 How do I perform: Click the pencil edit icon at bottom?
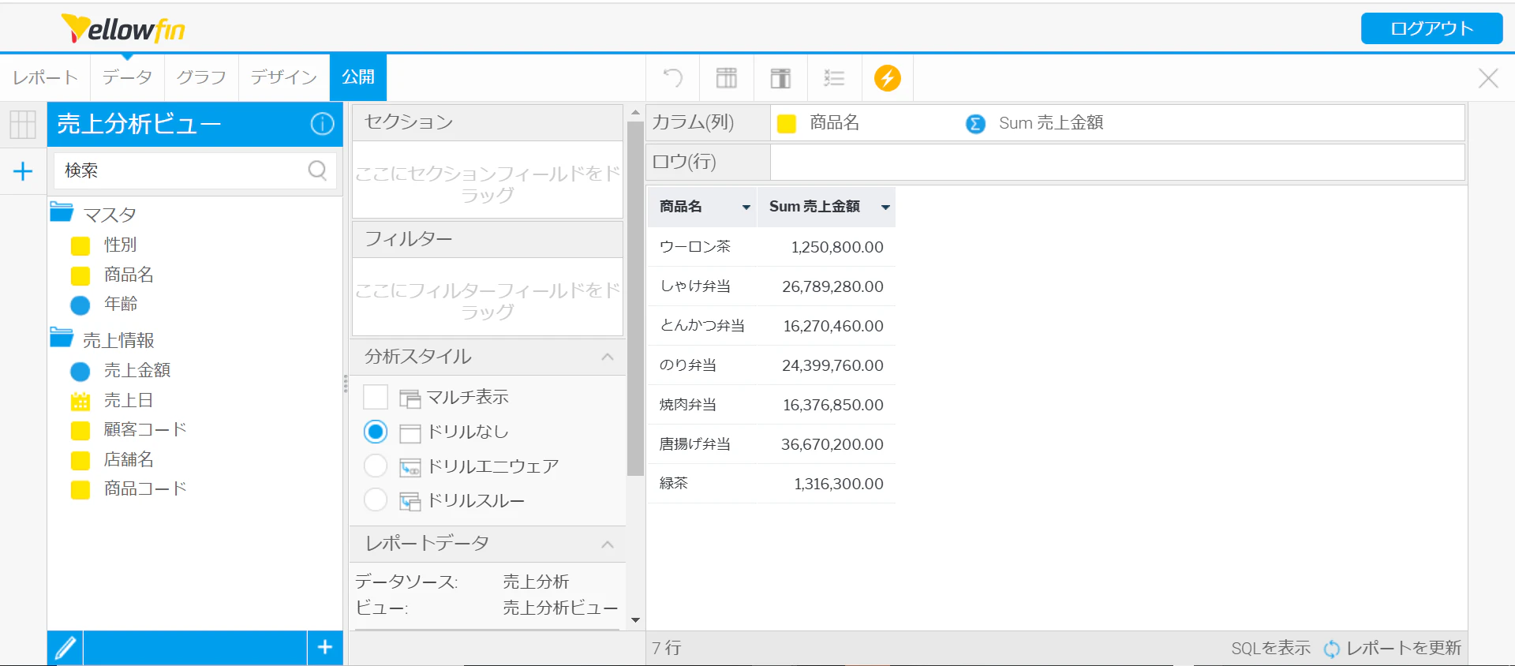(65, 648)
